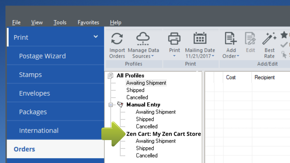290x163 pixels.
Task: Select Packages in the sidebar
Action: click(x=55, y=112)
